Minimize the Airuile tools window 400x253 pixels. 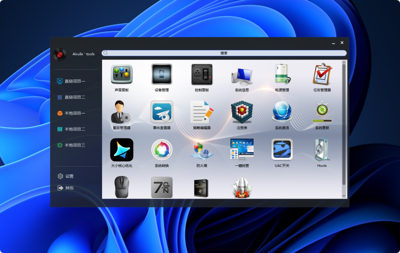click(x=334, y=43)
